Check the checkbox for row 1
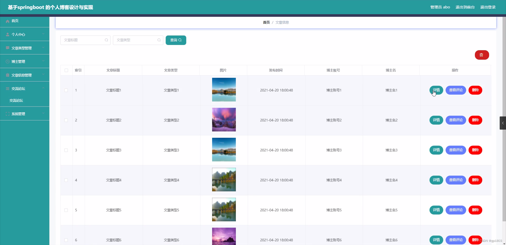 coord(66,90)
